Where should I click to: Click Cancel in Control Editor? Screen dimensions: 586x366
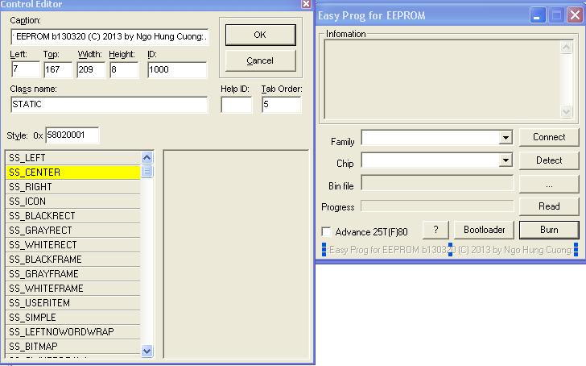pyautogui.click(x=261, y=60)
